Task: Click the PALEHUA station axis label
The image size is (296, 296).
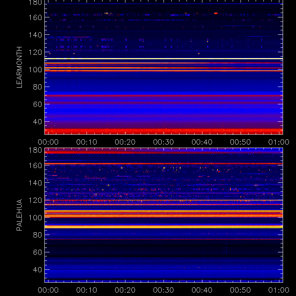Action: click(20, 215)
